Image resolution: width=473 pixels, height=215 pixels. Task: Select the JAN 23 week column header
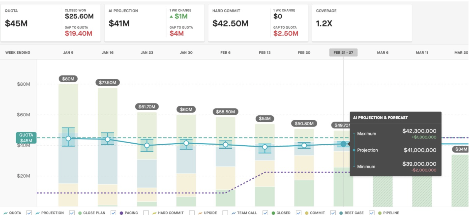tap(147, 53)
